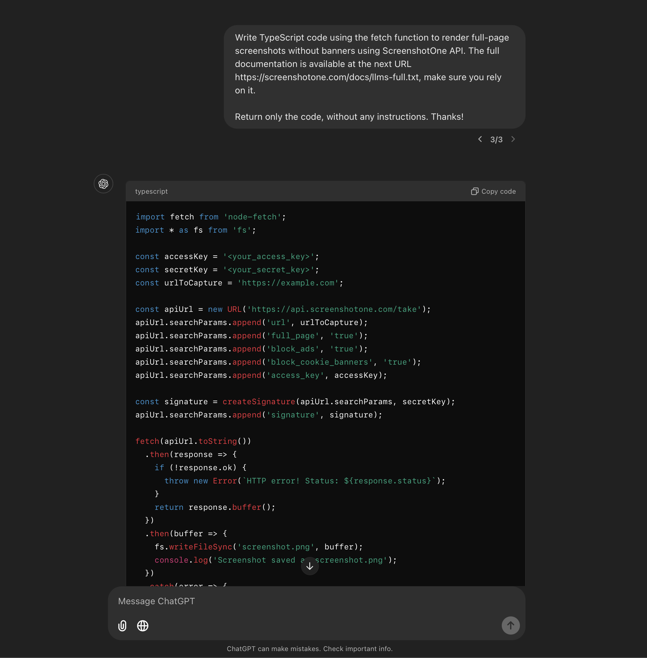Screen dimensions: 647x658
Task: Click the ChatGPT logo icon
Action: click(x=103, y=183)
